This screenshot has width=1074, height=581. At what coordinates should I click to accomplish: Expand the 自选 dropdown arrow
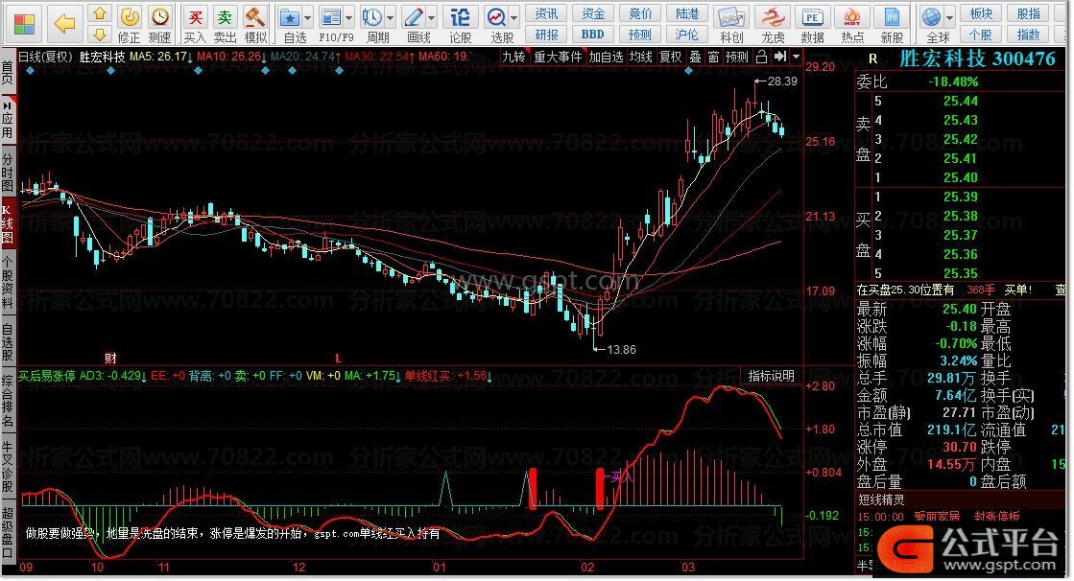[x=307, y=18]
